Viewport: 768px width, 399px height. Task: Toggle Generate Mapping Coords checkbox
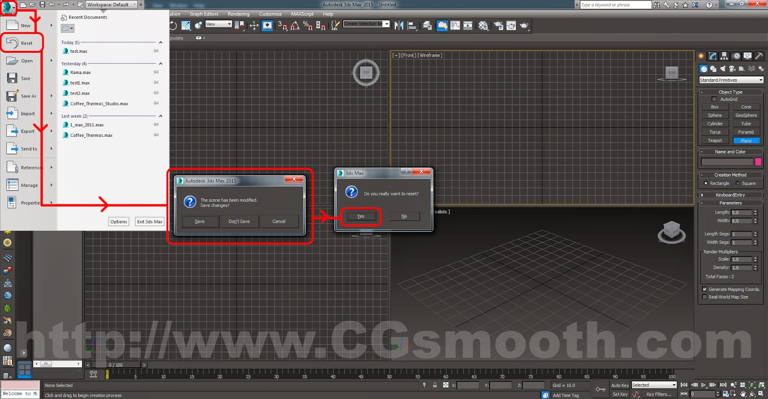point(704,290)
